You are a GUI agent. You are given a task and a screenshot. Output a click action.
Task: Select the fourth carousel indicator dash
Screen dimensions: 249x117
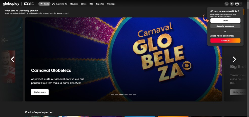[126, 95]
